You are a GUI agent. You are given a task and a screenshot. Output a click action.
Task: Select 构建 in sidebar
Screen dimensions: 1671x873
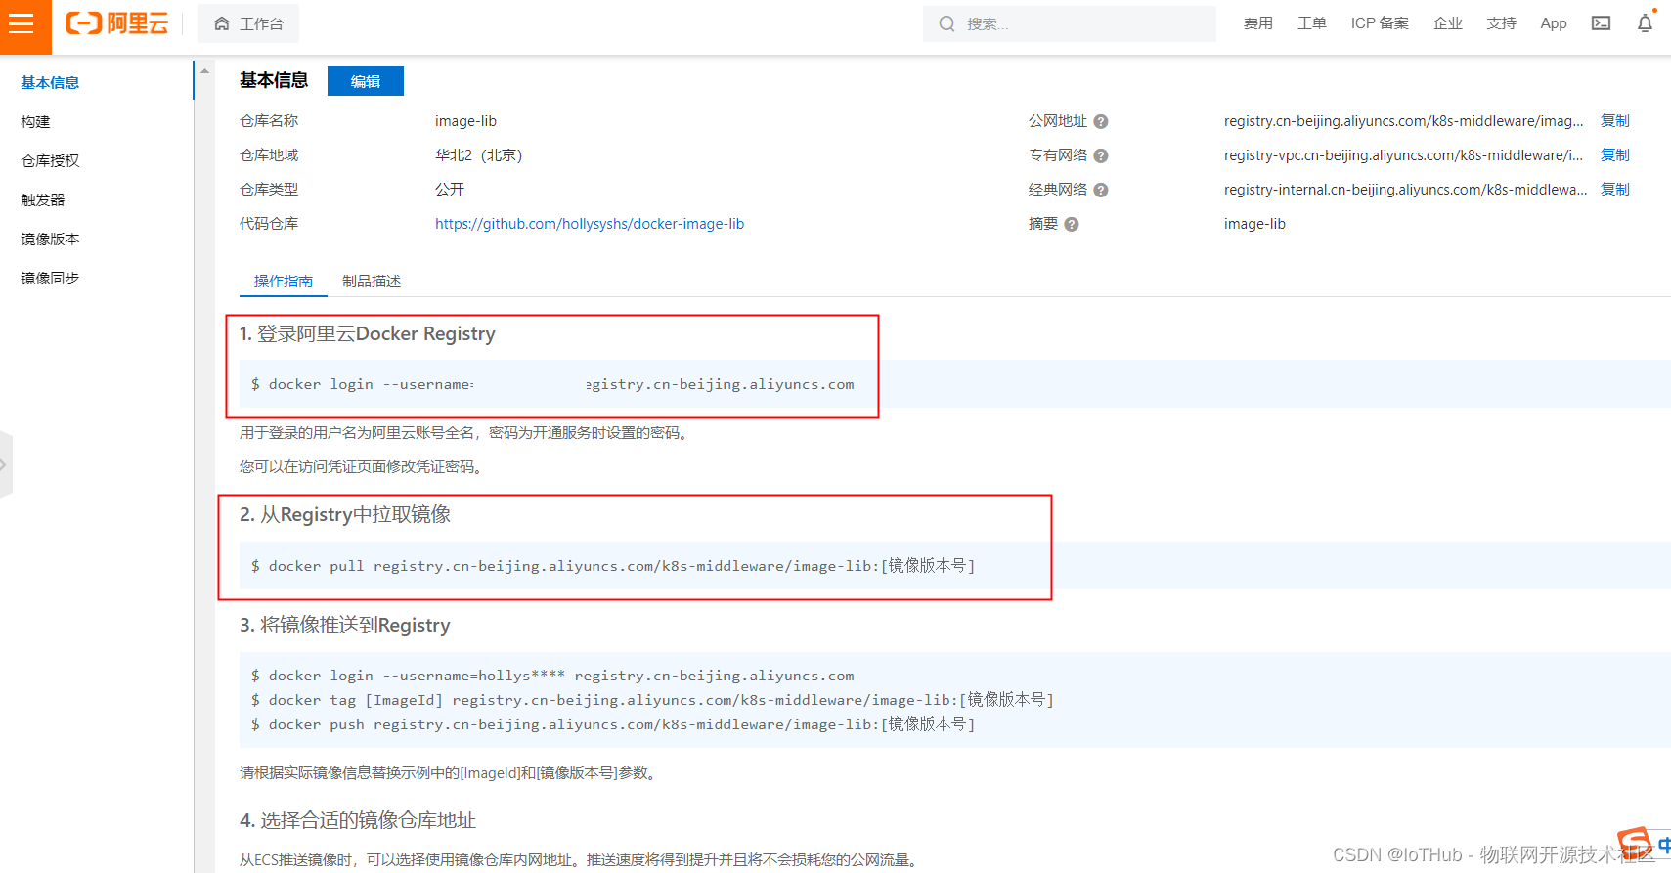[35, 121]
